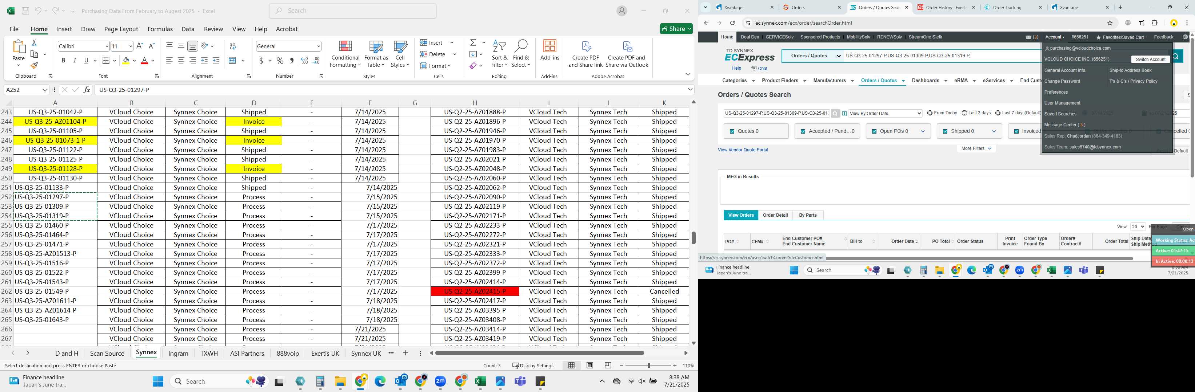Open the font size 11 dropdown

click(130, 46)
